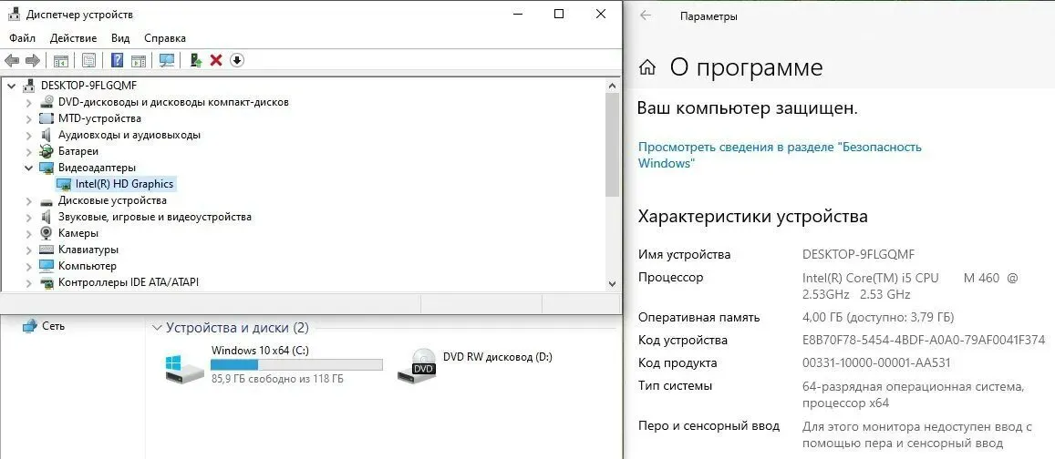Click the device tree scrollbar down arrow
Viewport: 1055px width, 459px height.
pos(612,284)
